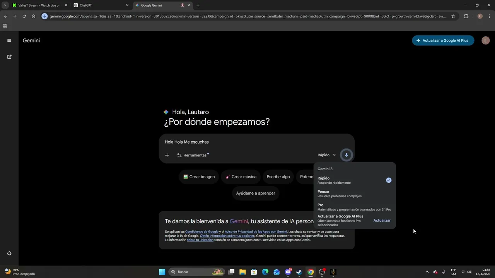Click the Crear música suggestion chip
The width and height of the screenshot is (495, 278).
coord(241,177)
